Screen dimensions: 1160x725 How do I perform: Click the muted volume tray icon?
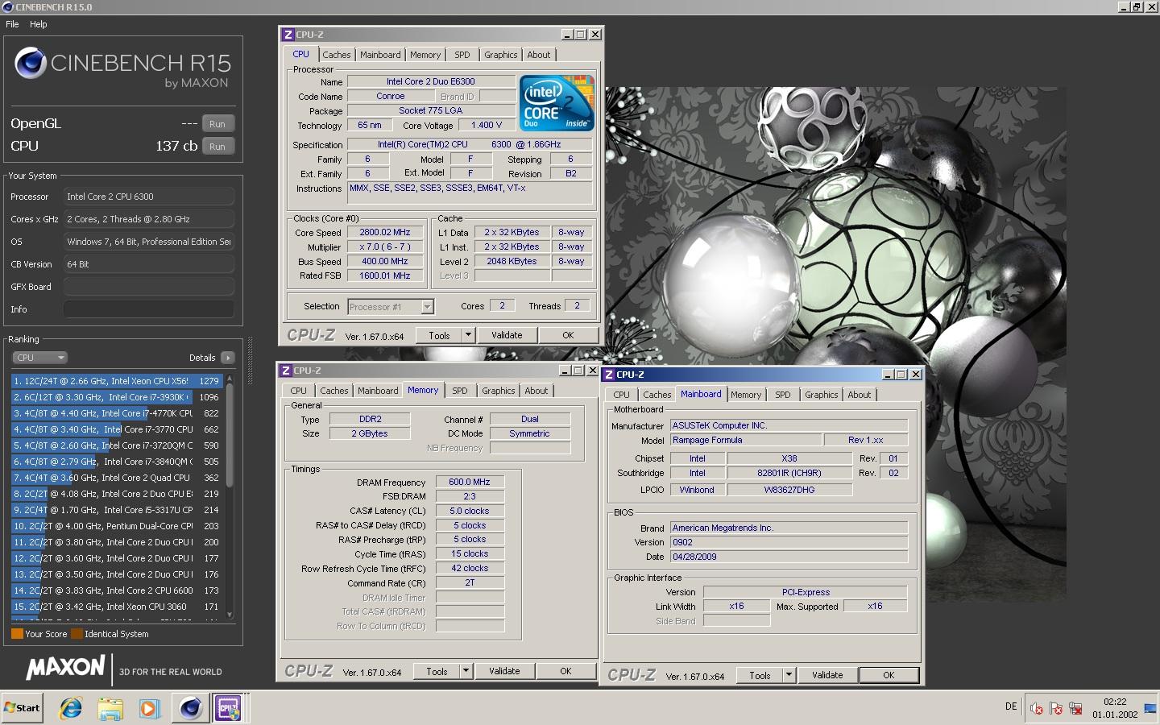click(x=1037, y=709)
